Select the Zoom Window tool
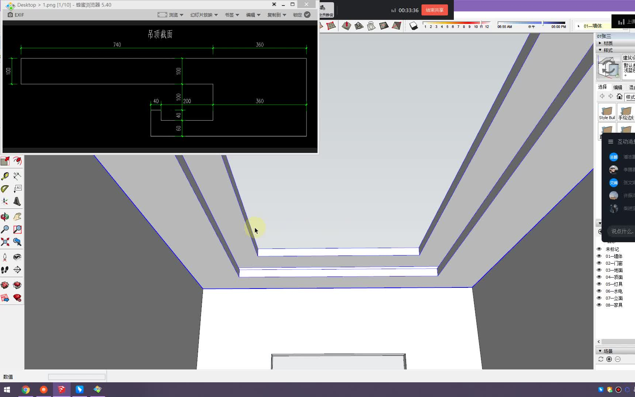The width and height of the screenshot is (635, 397). click(17, 229)
